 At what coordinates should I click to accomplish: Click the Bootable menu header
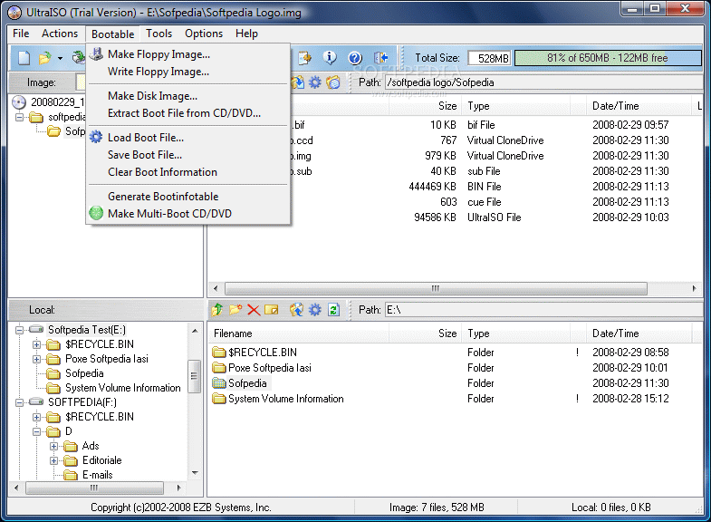coord(113,34)
